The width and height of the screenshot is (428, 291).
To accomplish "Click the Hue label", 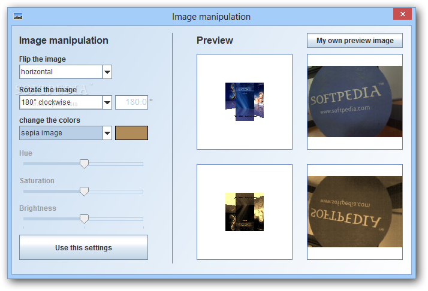I will coord(26,153).
